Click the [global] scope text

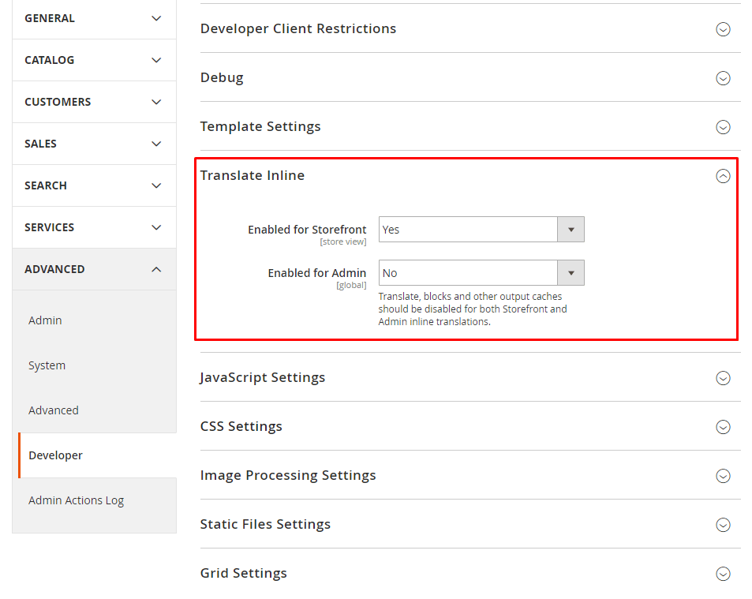click(x=351, y=286)
